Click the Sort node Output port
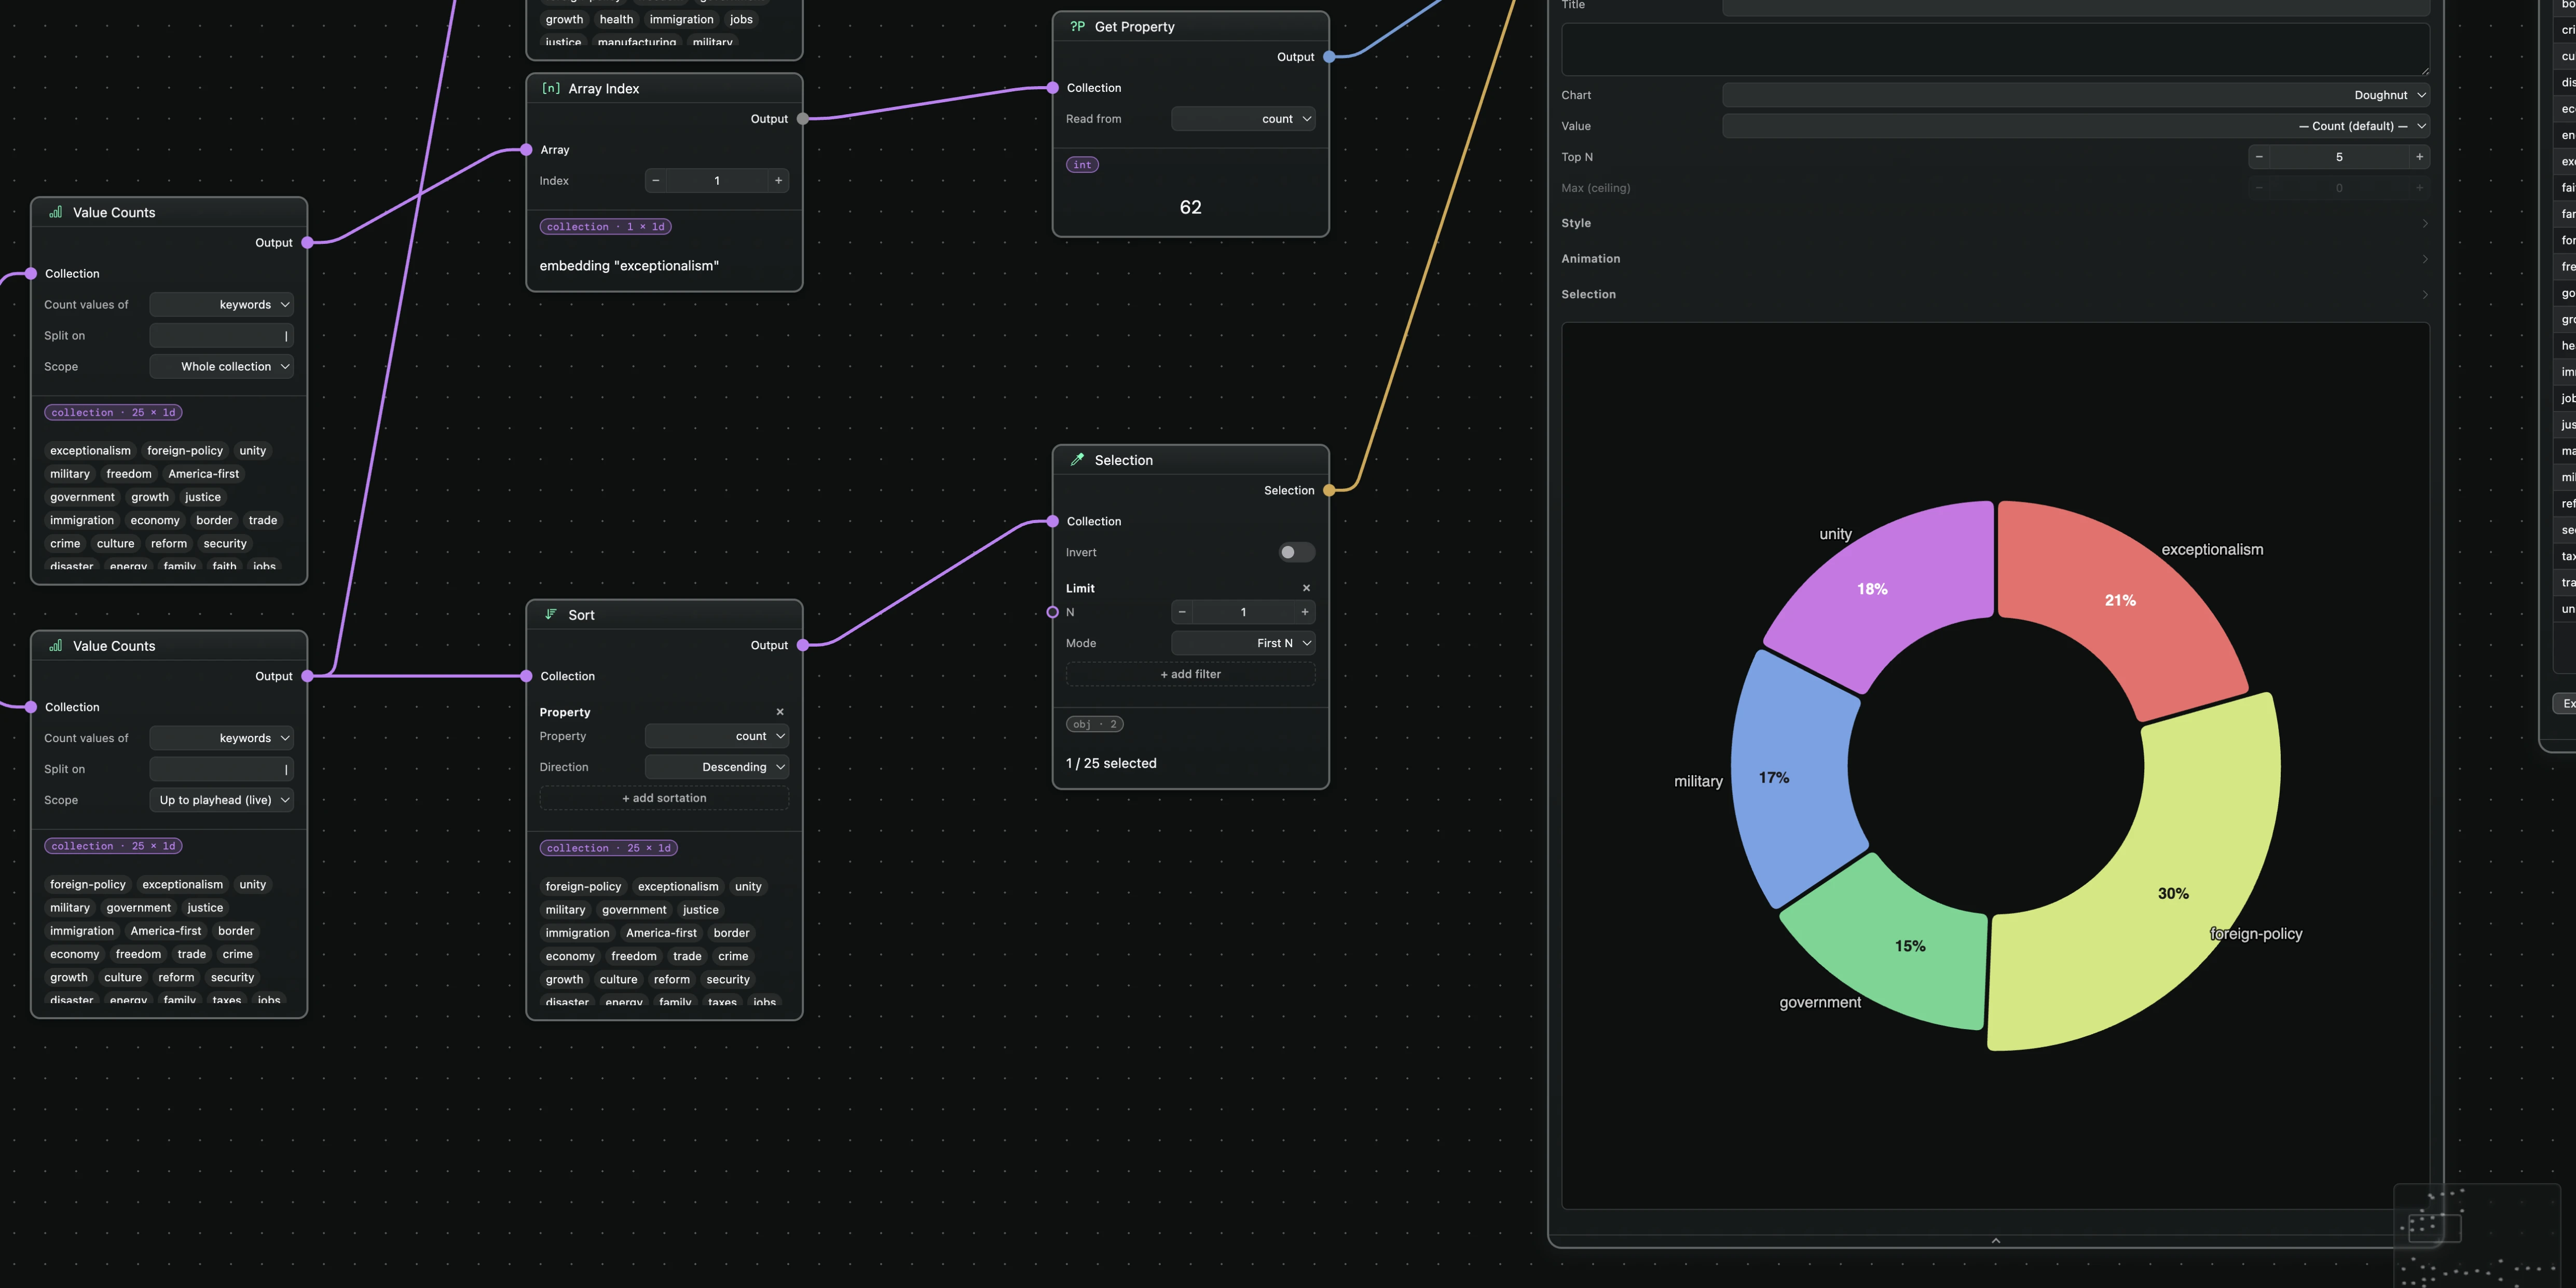2576x1288 pixels. (803, 645)
